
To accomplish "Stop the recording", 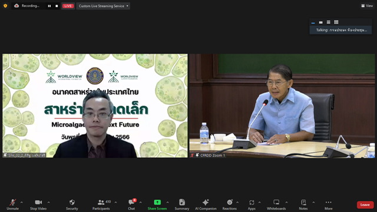I will pos(57,6).
